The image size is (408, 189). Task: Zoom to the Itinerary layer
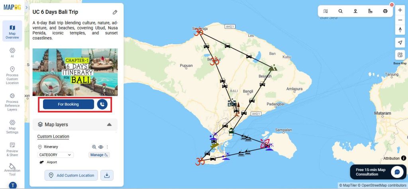(x=94, y=147)
